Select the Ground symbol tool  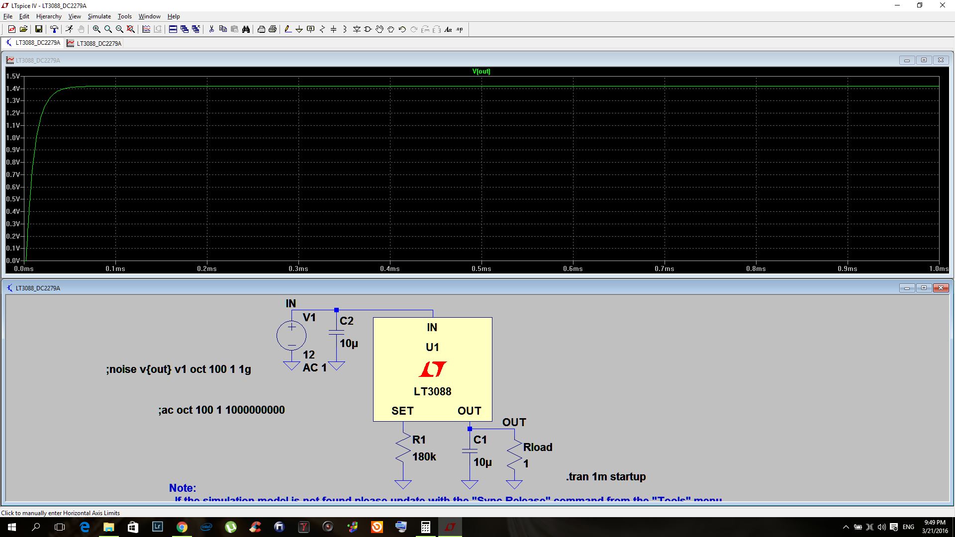[299, 29]
